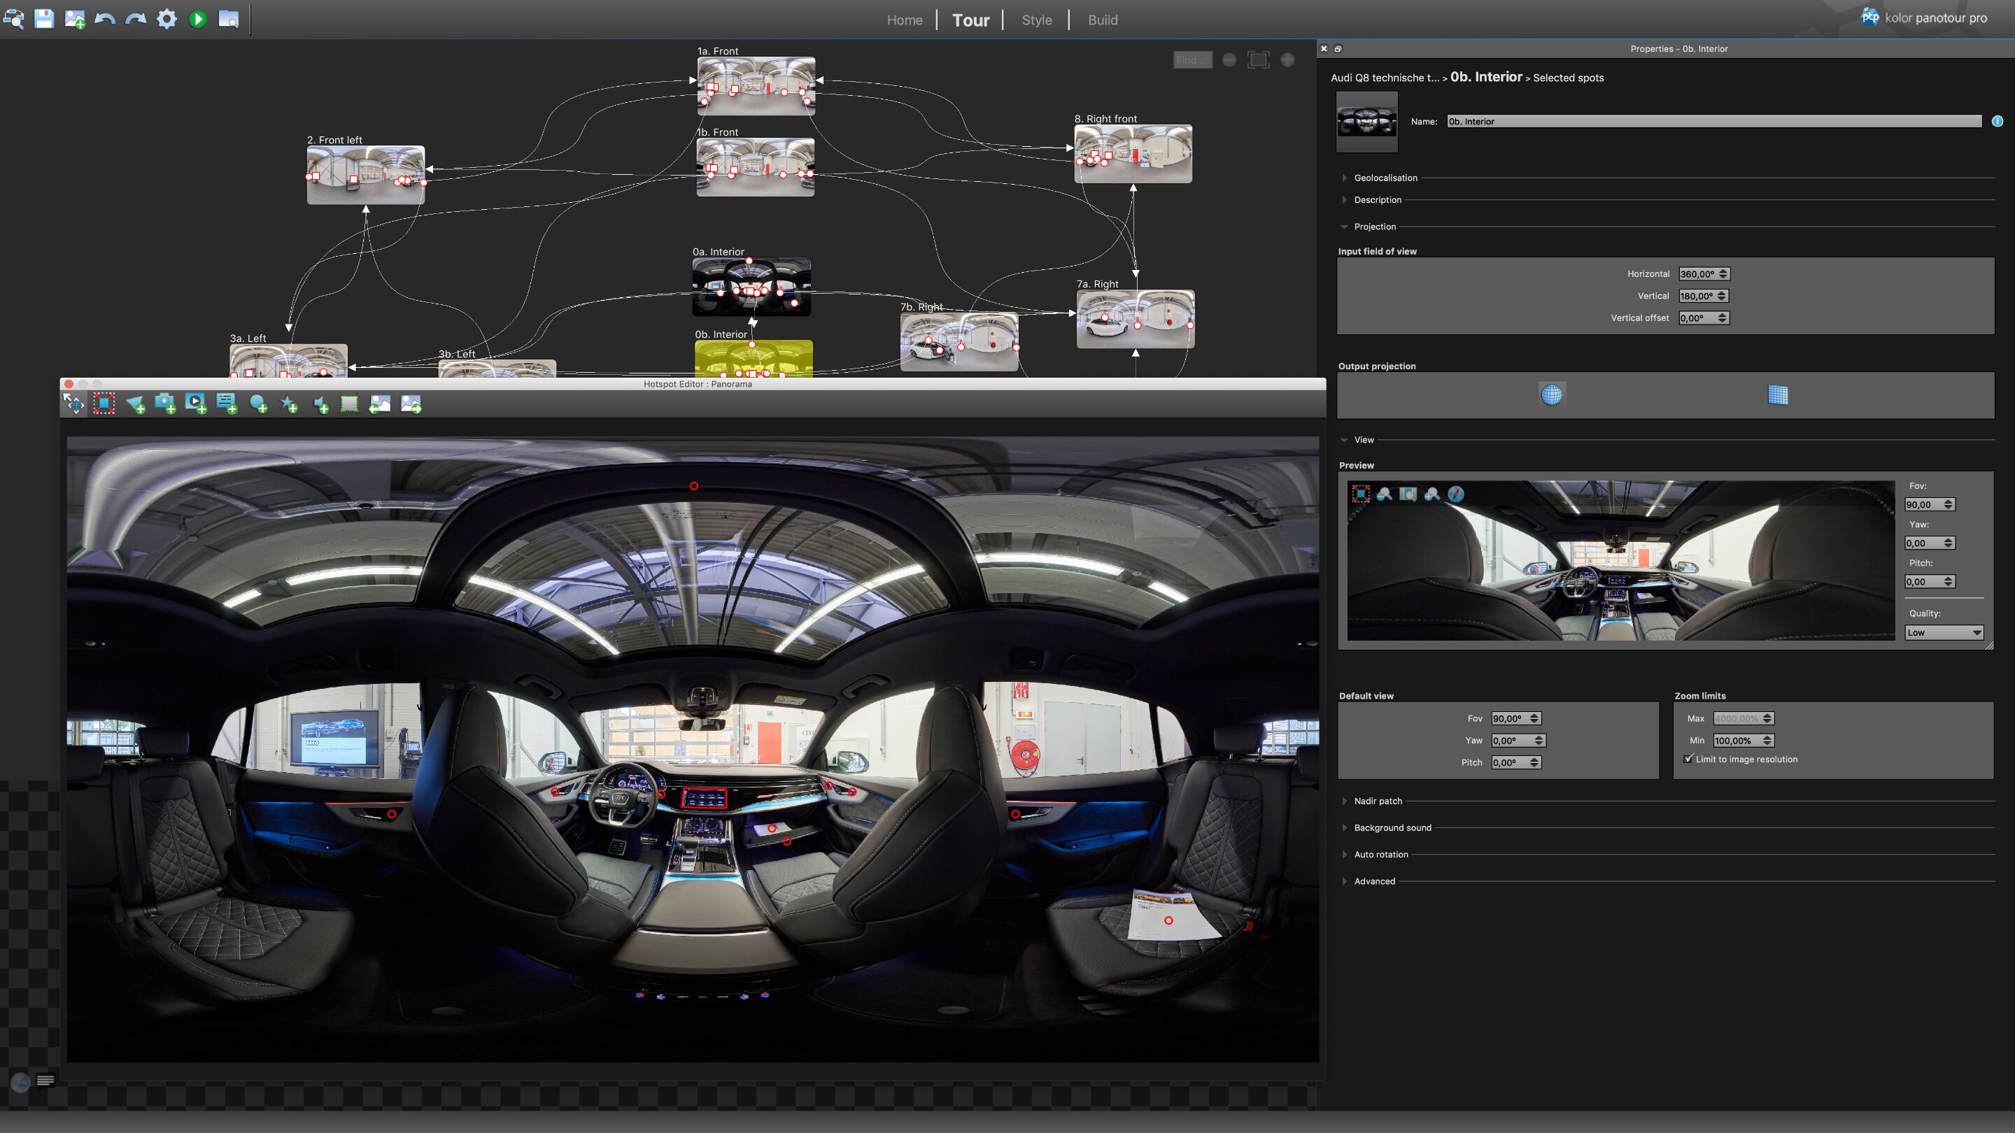Screen dimensions: 2015x1133
Task: Toggle Limit to image resolution checkbox
Action: coord(1688,760)
